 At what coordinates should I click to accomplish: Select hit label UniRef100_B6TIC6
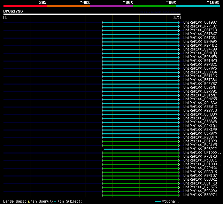tap(200, 76)
